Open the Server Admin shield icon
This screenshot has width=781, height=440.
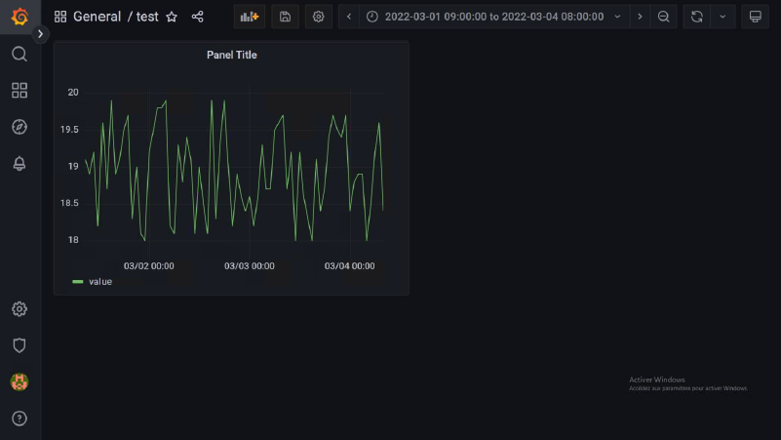click(x=20, y=345)
